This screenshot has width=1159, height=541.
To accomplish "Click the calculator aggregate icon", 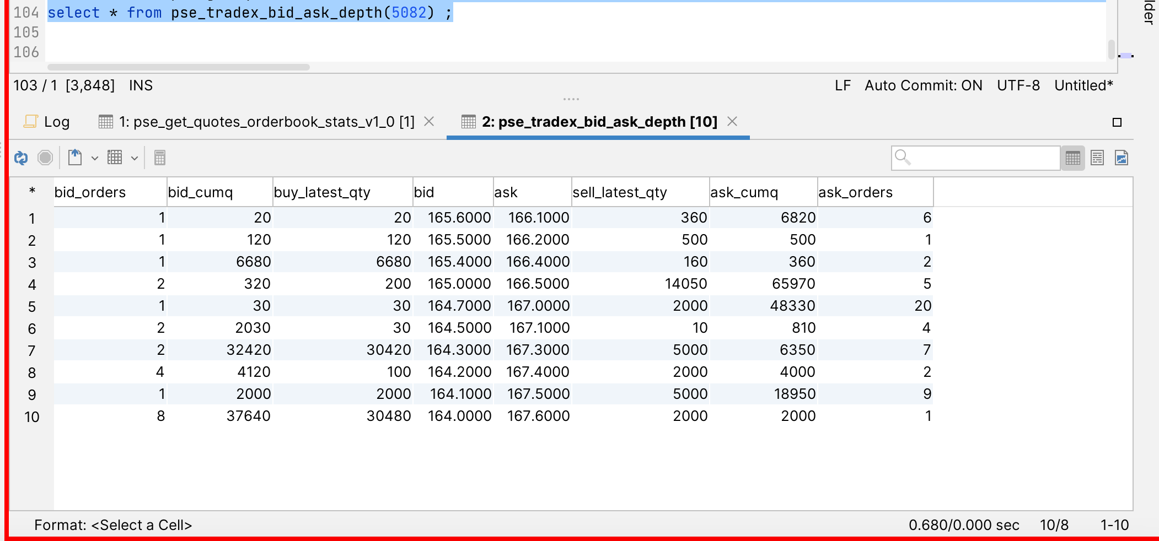I will [160, 158].
